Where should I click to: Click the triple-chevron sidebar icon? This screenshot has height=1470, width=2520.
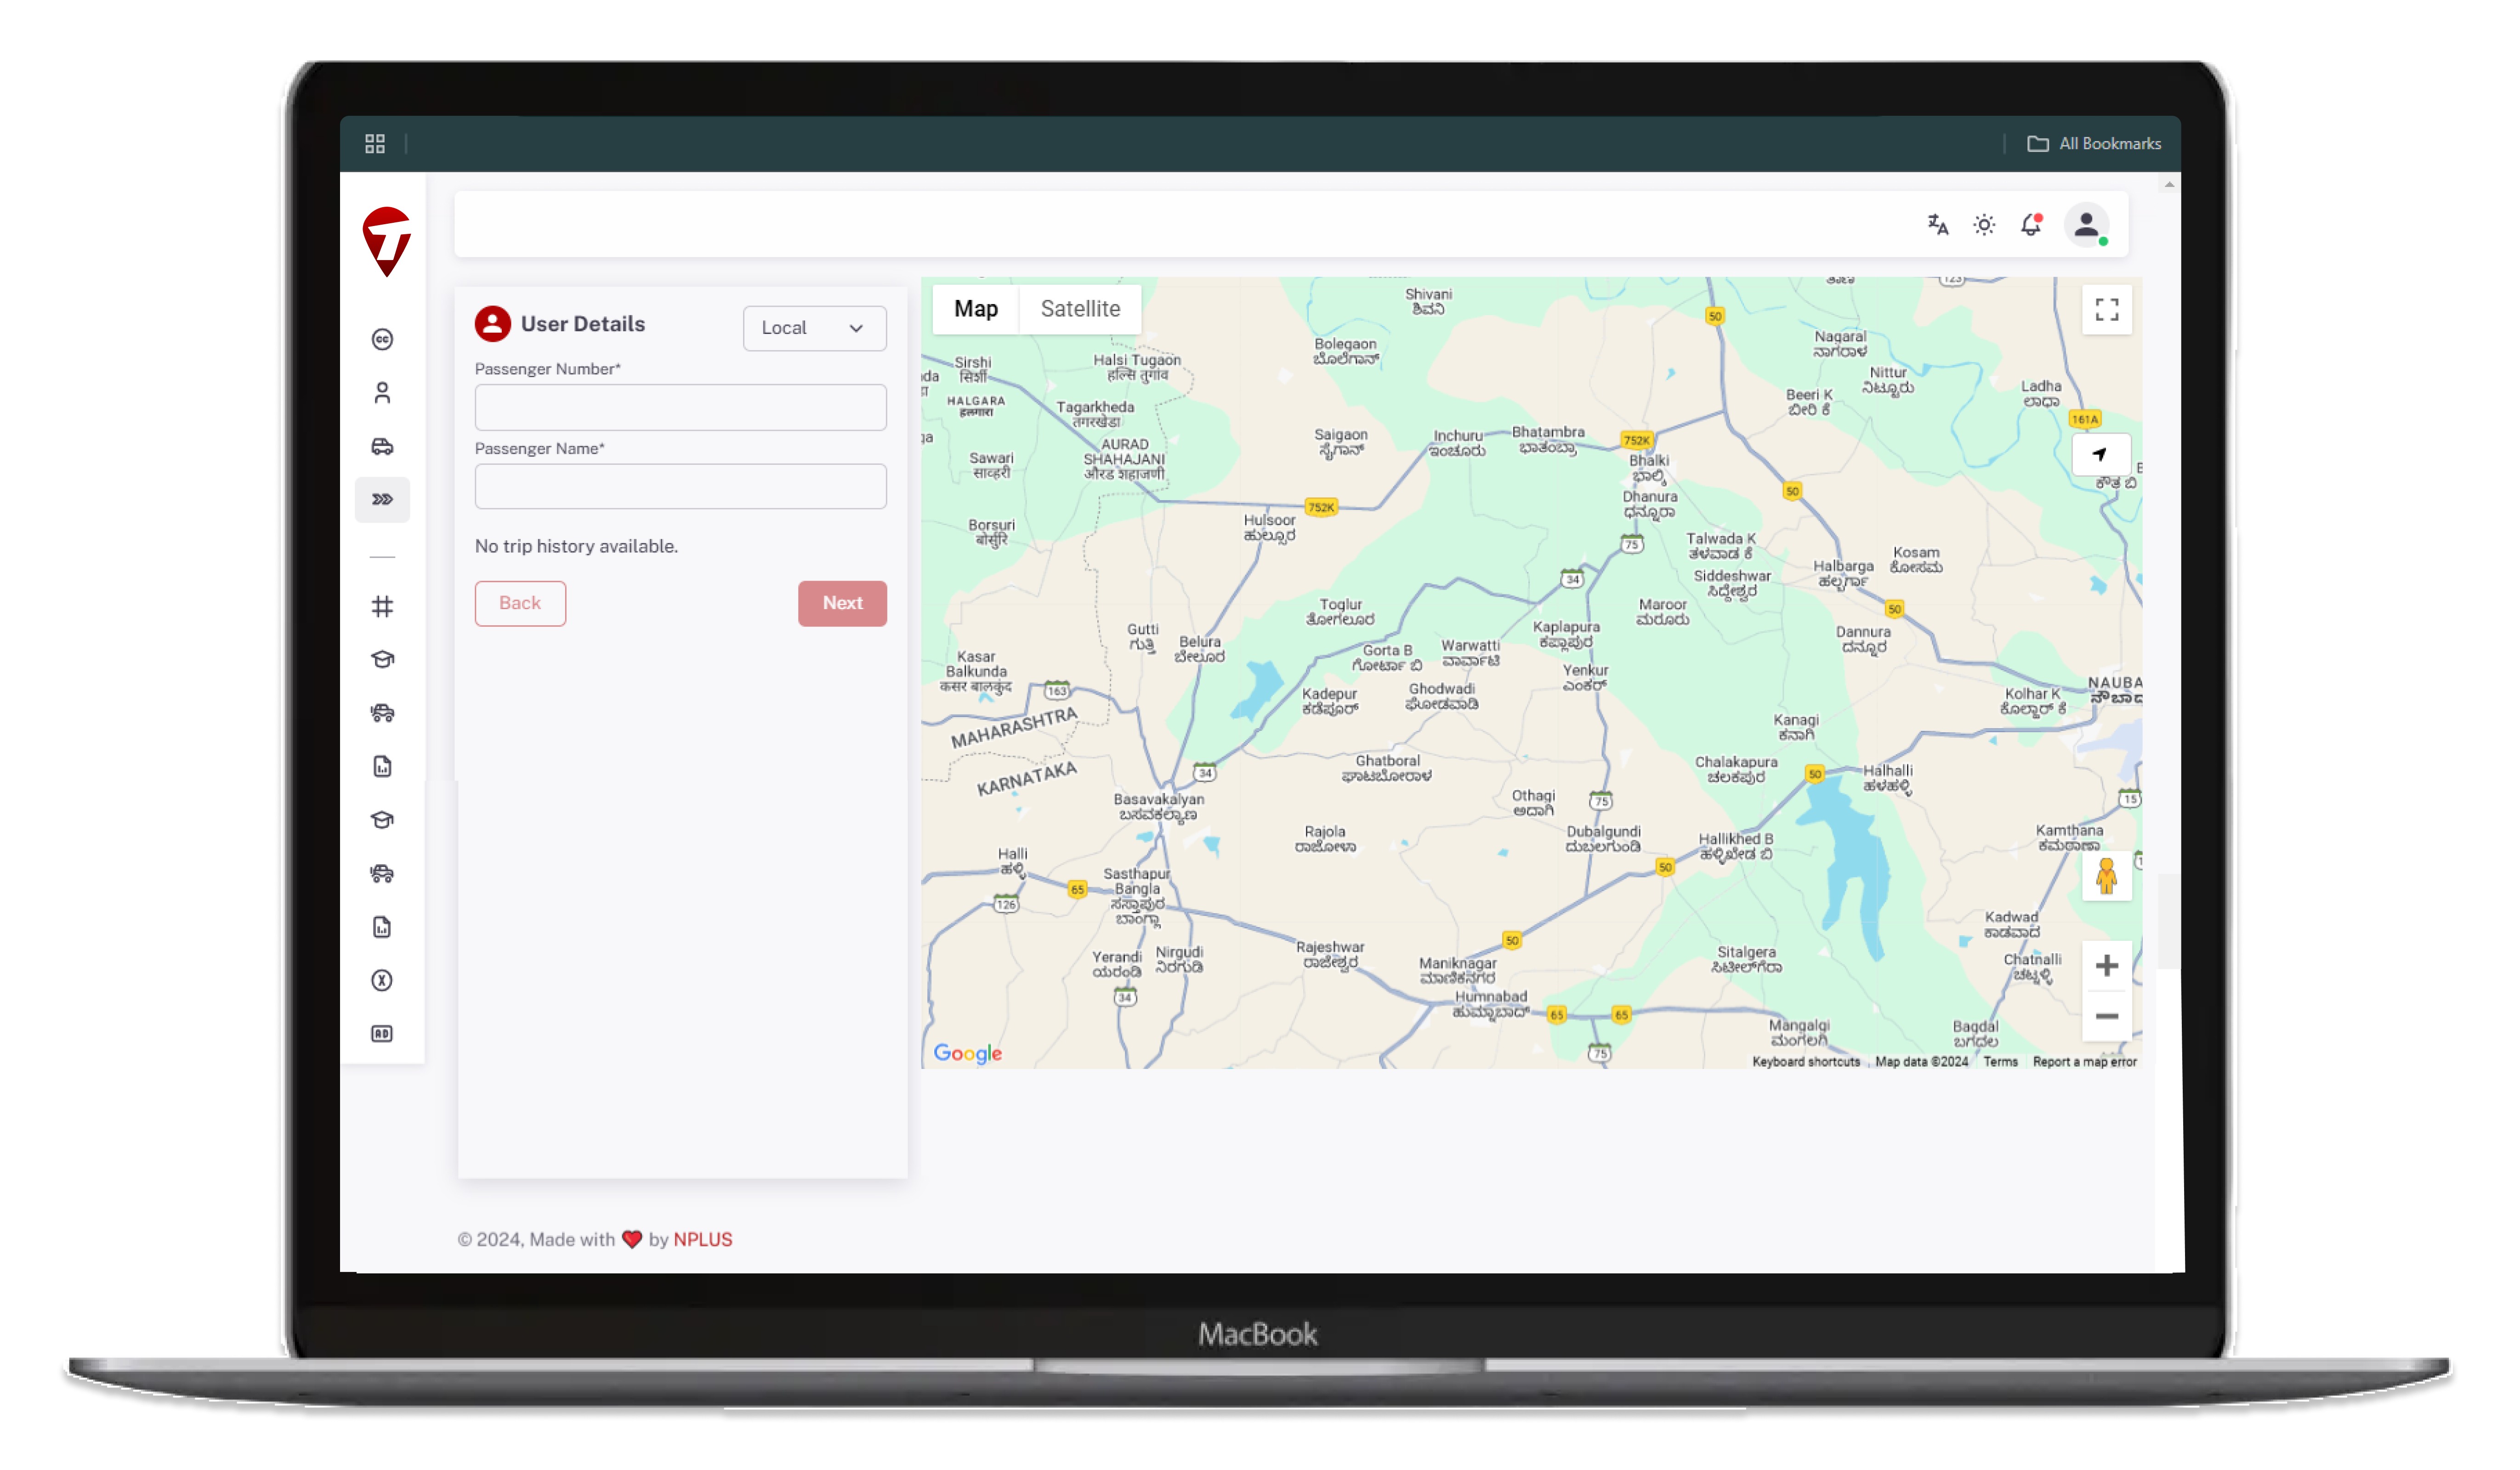382,499
